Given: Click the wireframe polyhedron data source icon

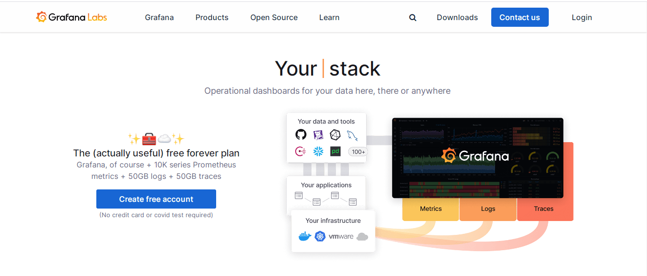Looking at the screenshot, I should click(x=335, y=134).
